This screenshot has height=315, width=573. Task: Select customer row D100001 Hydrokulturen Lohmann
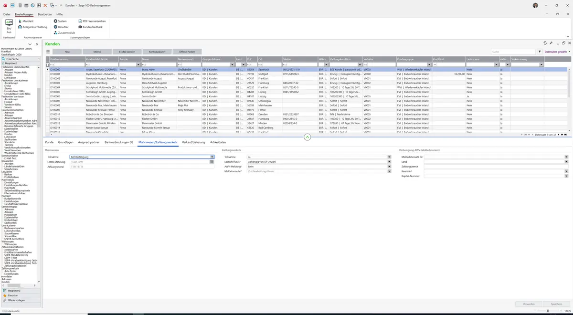pos(307,74)
